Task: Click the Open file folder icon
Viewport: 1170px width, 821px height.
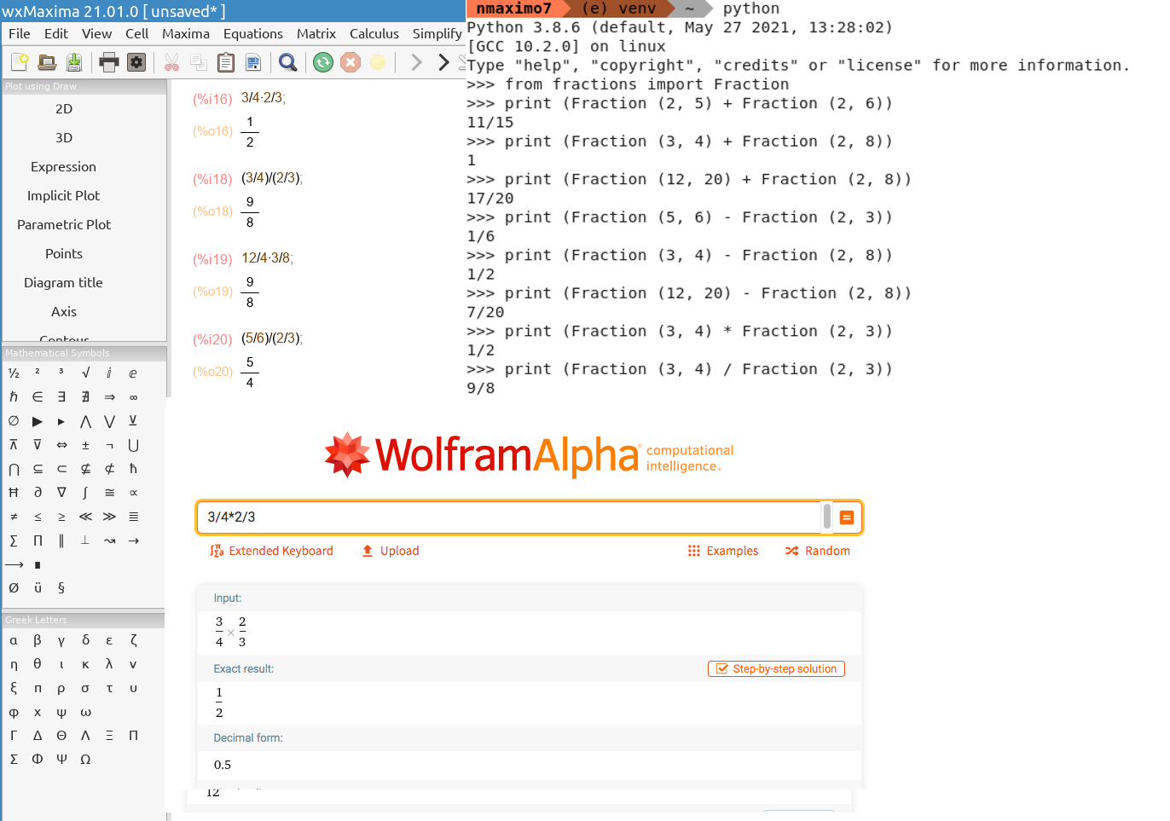Action: click(x=47, y=62)
